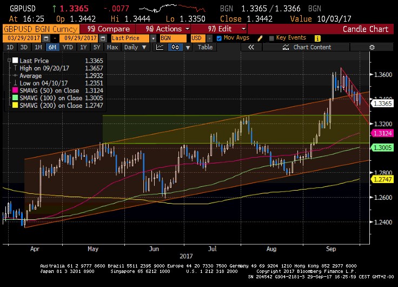Screen dimensions: 398x287
Task: Expand the Daily periodicity dropdown
Action: click(x=144, y=47)
